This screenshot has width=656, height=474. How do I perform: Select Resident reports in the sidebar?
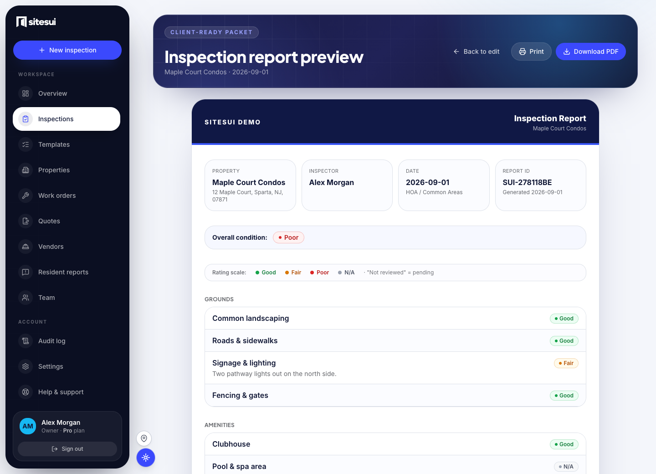[x=67, y=272]
